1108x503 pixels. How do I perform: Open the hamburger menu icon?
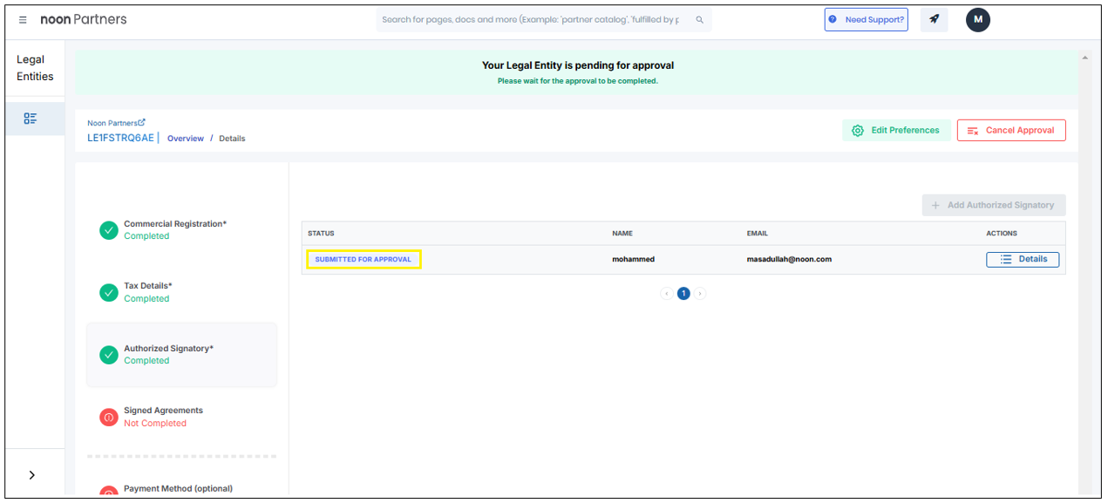point(23,20)
